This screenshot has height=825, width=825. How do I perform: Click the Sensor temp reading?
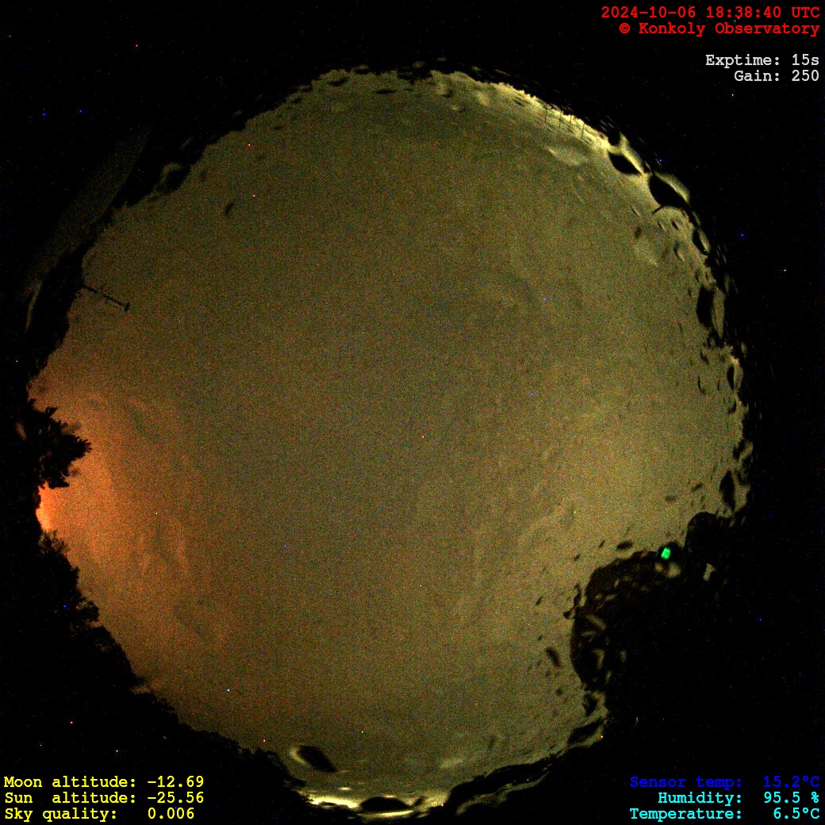pos(723,782)
